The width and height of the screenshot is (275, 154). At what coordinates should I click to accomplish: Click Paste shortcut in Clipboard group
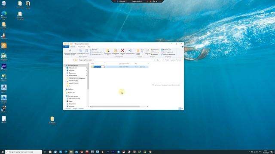click(95, 54)
